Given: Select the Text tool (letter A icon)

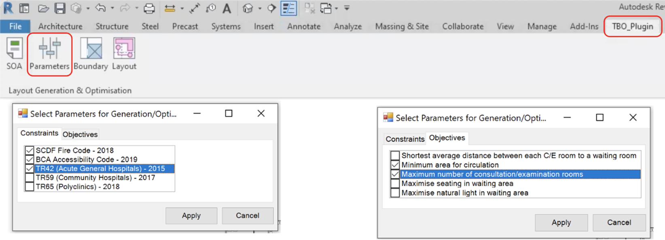Looking at the screenshot, I should [227, 8].
